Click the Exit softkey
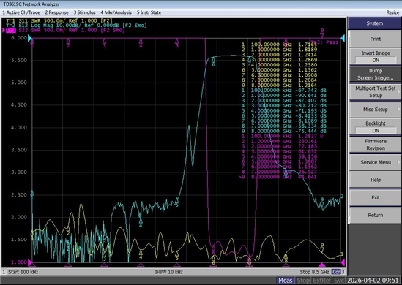 376,197
